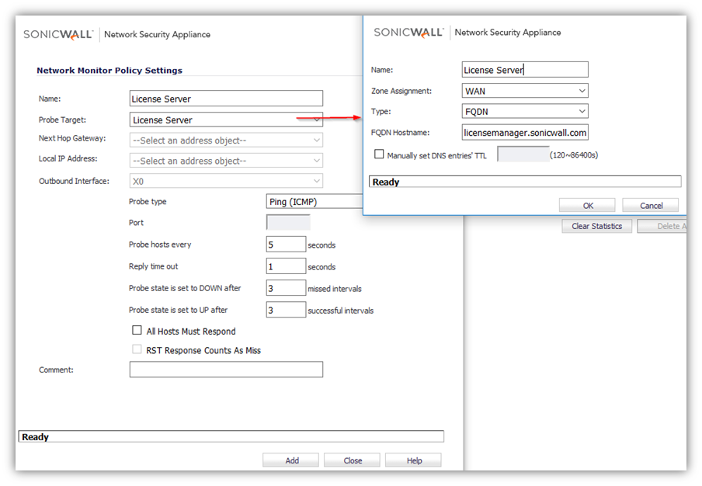702x486 pixels.
Task: Click the DOWN after missed intervals field
Action: (x=286, y=288)
